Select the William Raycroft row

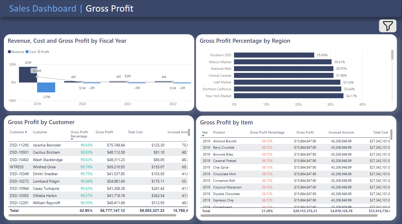click(x=98, y=203)
